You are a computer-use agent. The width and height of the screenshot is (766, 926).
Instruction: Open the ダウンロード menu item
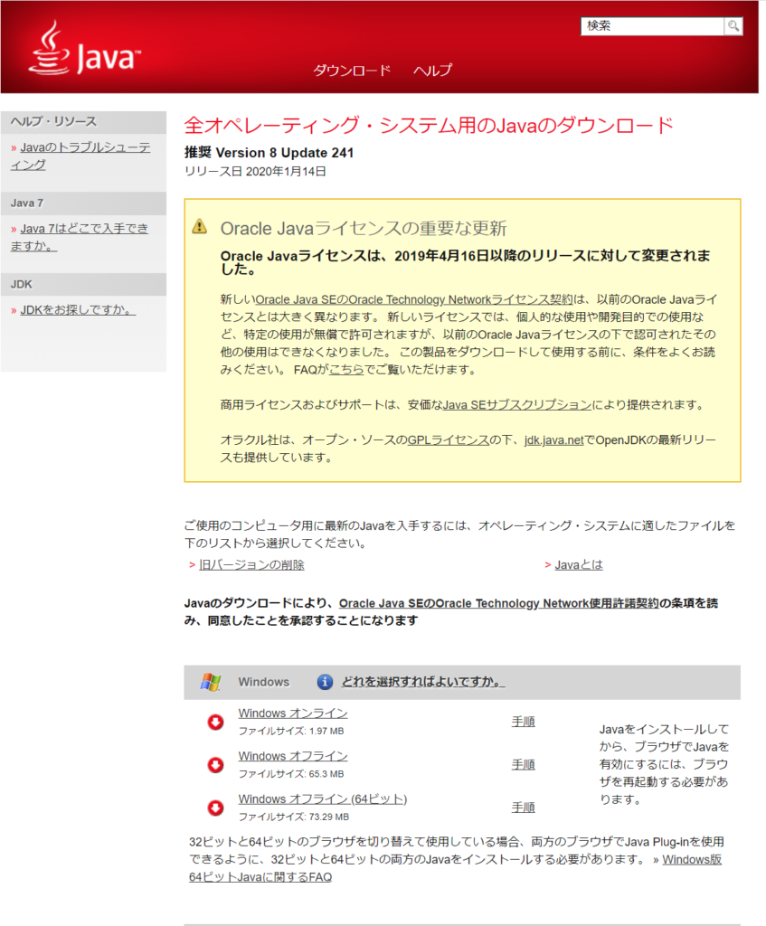[x=351, y=70]
